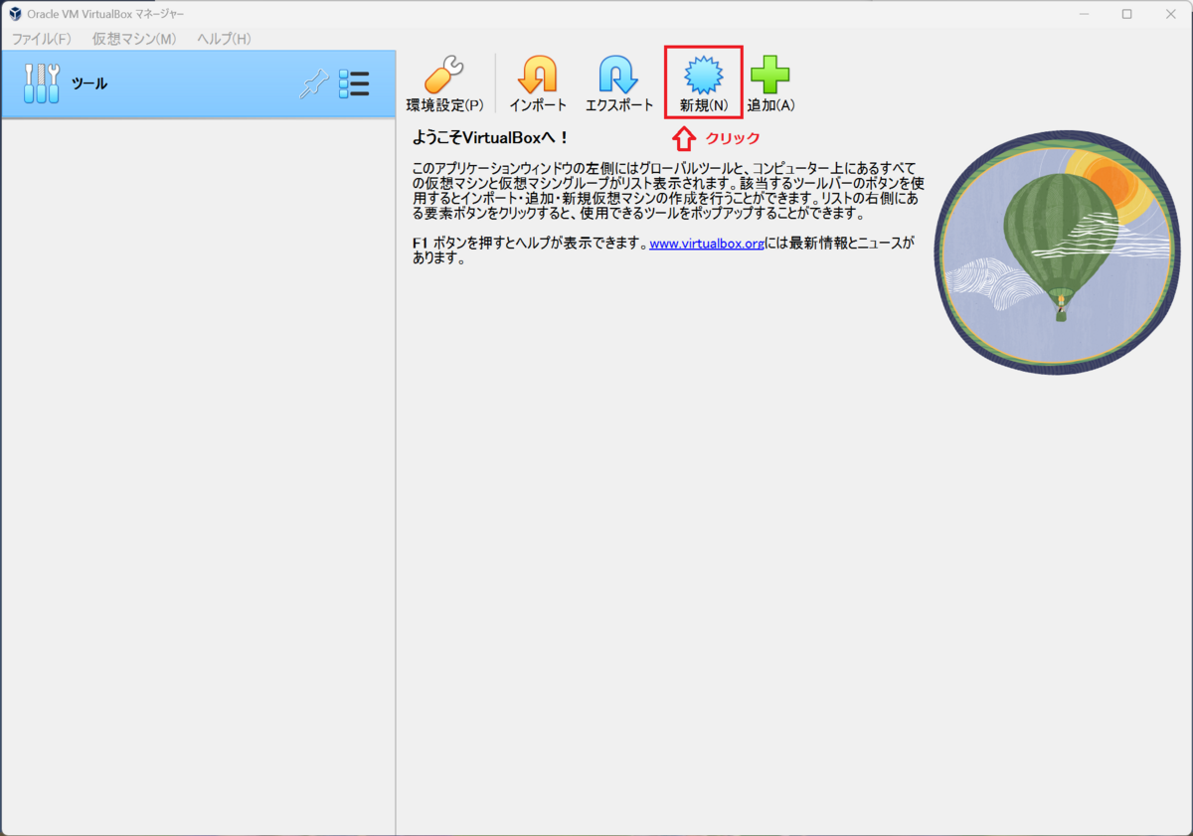This screenshot has height=836, width=1193.
Task: Follow the www.virtualbox.org link
Action: pos(707,243)
